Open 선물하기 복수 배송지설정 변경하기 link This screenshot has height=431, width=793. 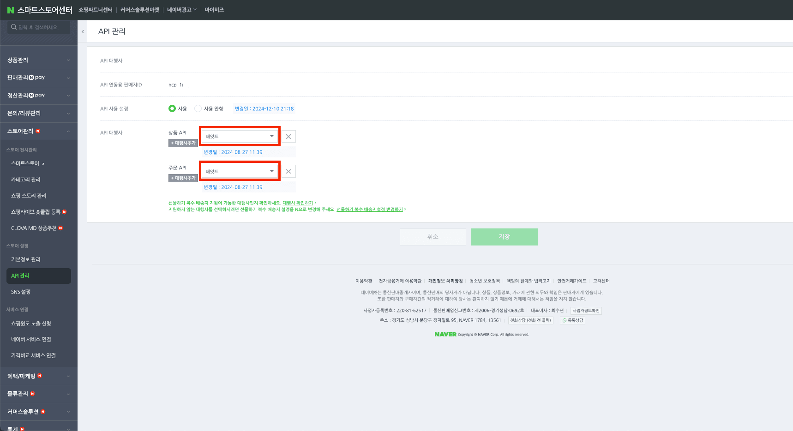[370, 210]
